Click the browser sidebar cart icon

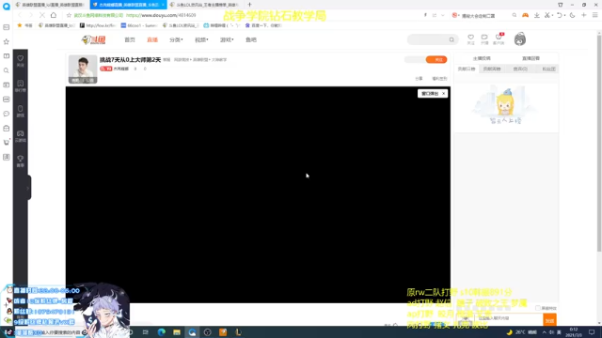pyautogui.click(x=7, y=142)
